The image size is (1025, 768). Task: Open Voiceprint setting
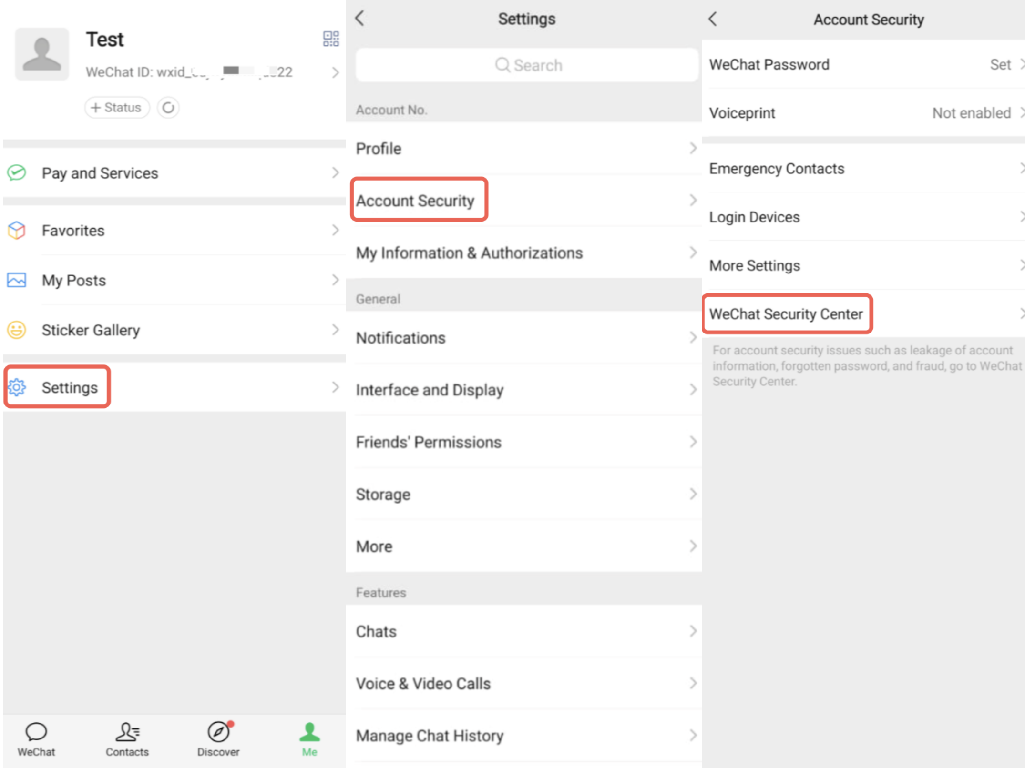pos(863,113)
